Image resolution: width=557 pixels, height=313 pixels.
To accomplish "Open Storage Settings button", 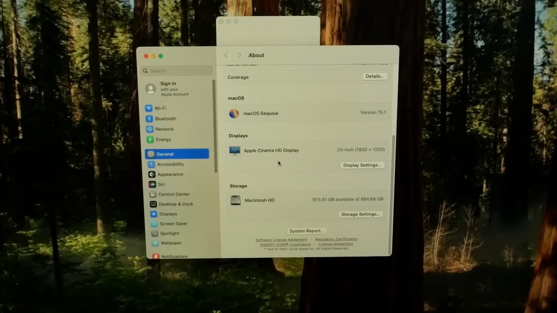I will pyautogui.click(x=361, y=214).
